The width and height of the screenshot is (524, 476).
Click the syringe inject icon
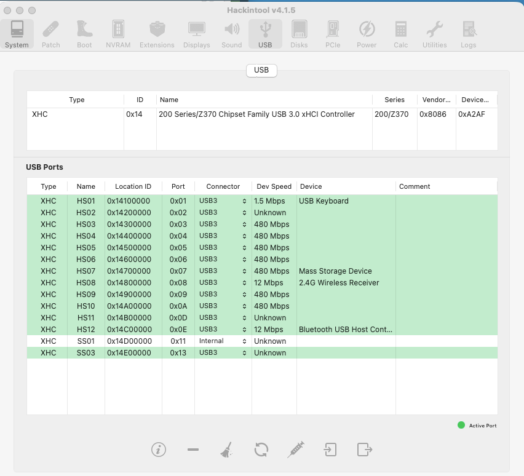tap(296, 450)
